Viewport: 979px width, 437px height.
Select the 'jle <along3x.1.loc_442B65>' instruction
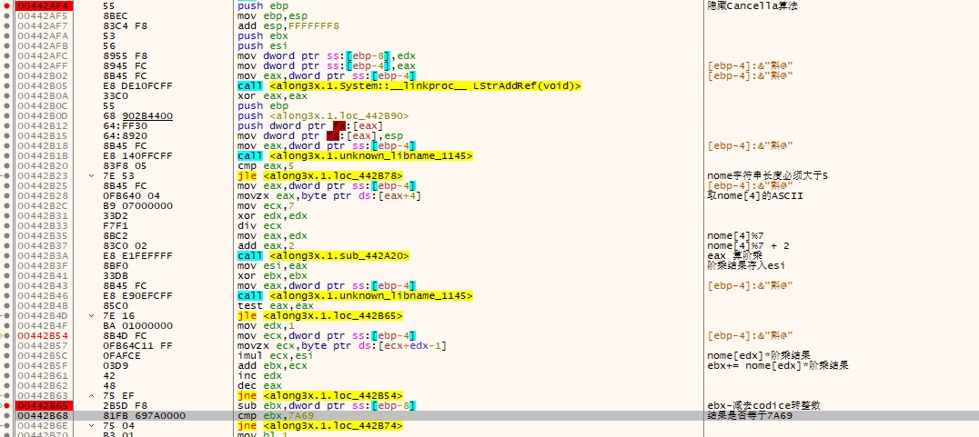[320, 315]
